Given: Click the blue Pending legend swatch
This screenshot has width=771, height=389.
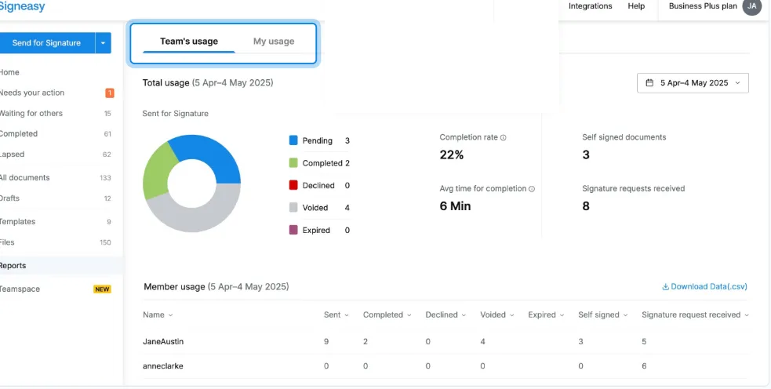Looking at the screenshot, I should [293, 140].
